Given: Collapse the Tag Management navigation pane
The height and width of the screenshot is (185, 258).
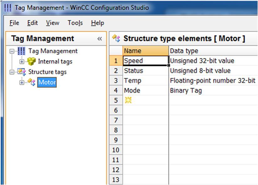Looking at the screenshot, I should (x=100, y=39).
